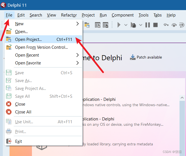186x156 pixels.
Task: Choose Open... from the File menu
Action: [x=43, y=32]
